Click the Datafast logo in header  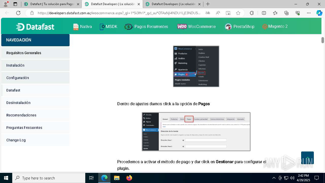point(35,27)
